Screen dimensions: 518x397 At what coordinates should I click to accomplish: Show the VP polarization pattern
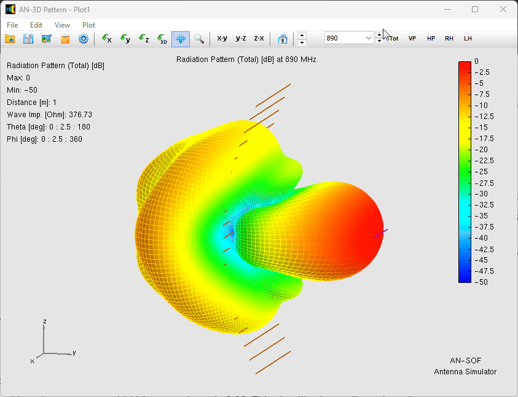[x=412, y=39]
